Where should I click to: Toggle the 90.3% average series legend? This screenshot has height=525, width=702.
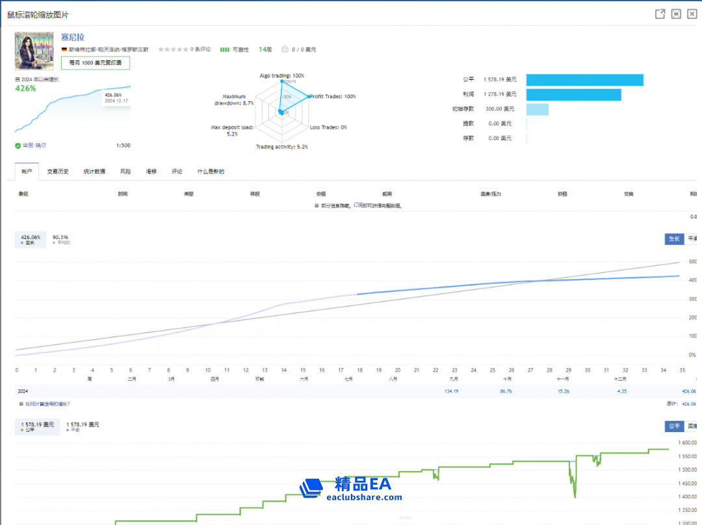[61, 240]
